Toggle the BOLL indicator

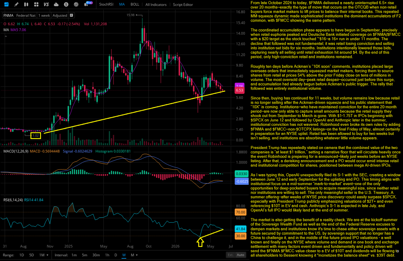(x=135, y=4)
